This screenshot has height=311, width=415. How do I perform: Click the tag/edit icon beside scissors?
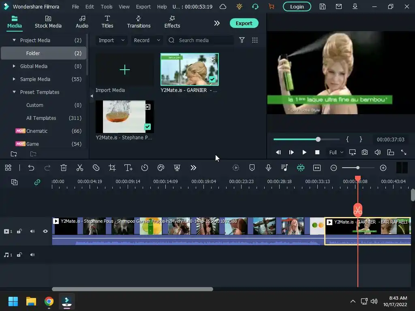tap(96, 168)
